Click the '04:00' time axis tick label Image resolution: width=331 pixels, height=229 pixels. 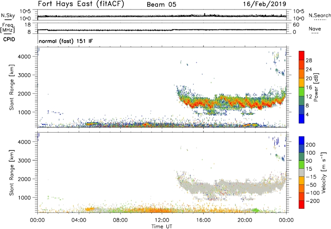(79, 220)
